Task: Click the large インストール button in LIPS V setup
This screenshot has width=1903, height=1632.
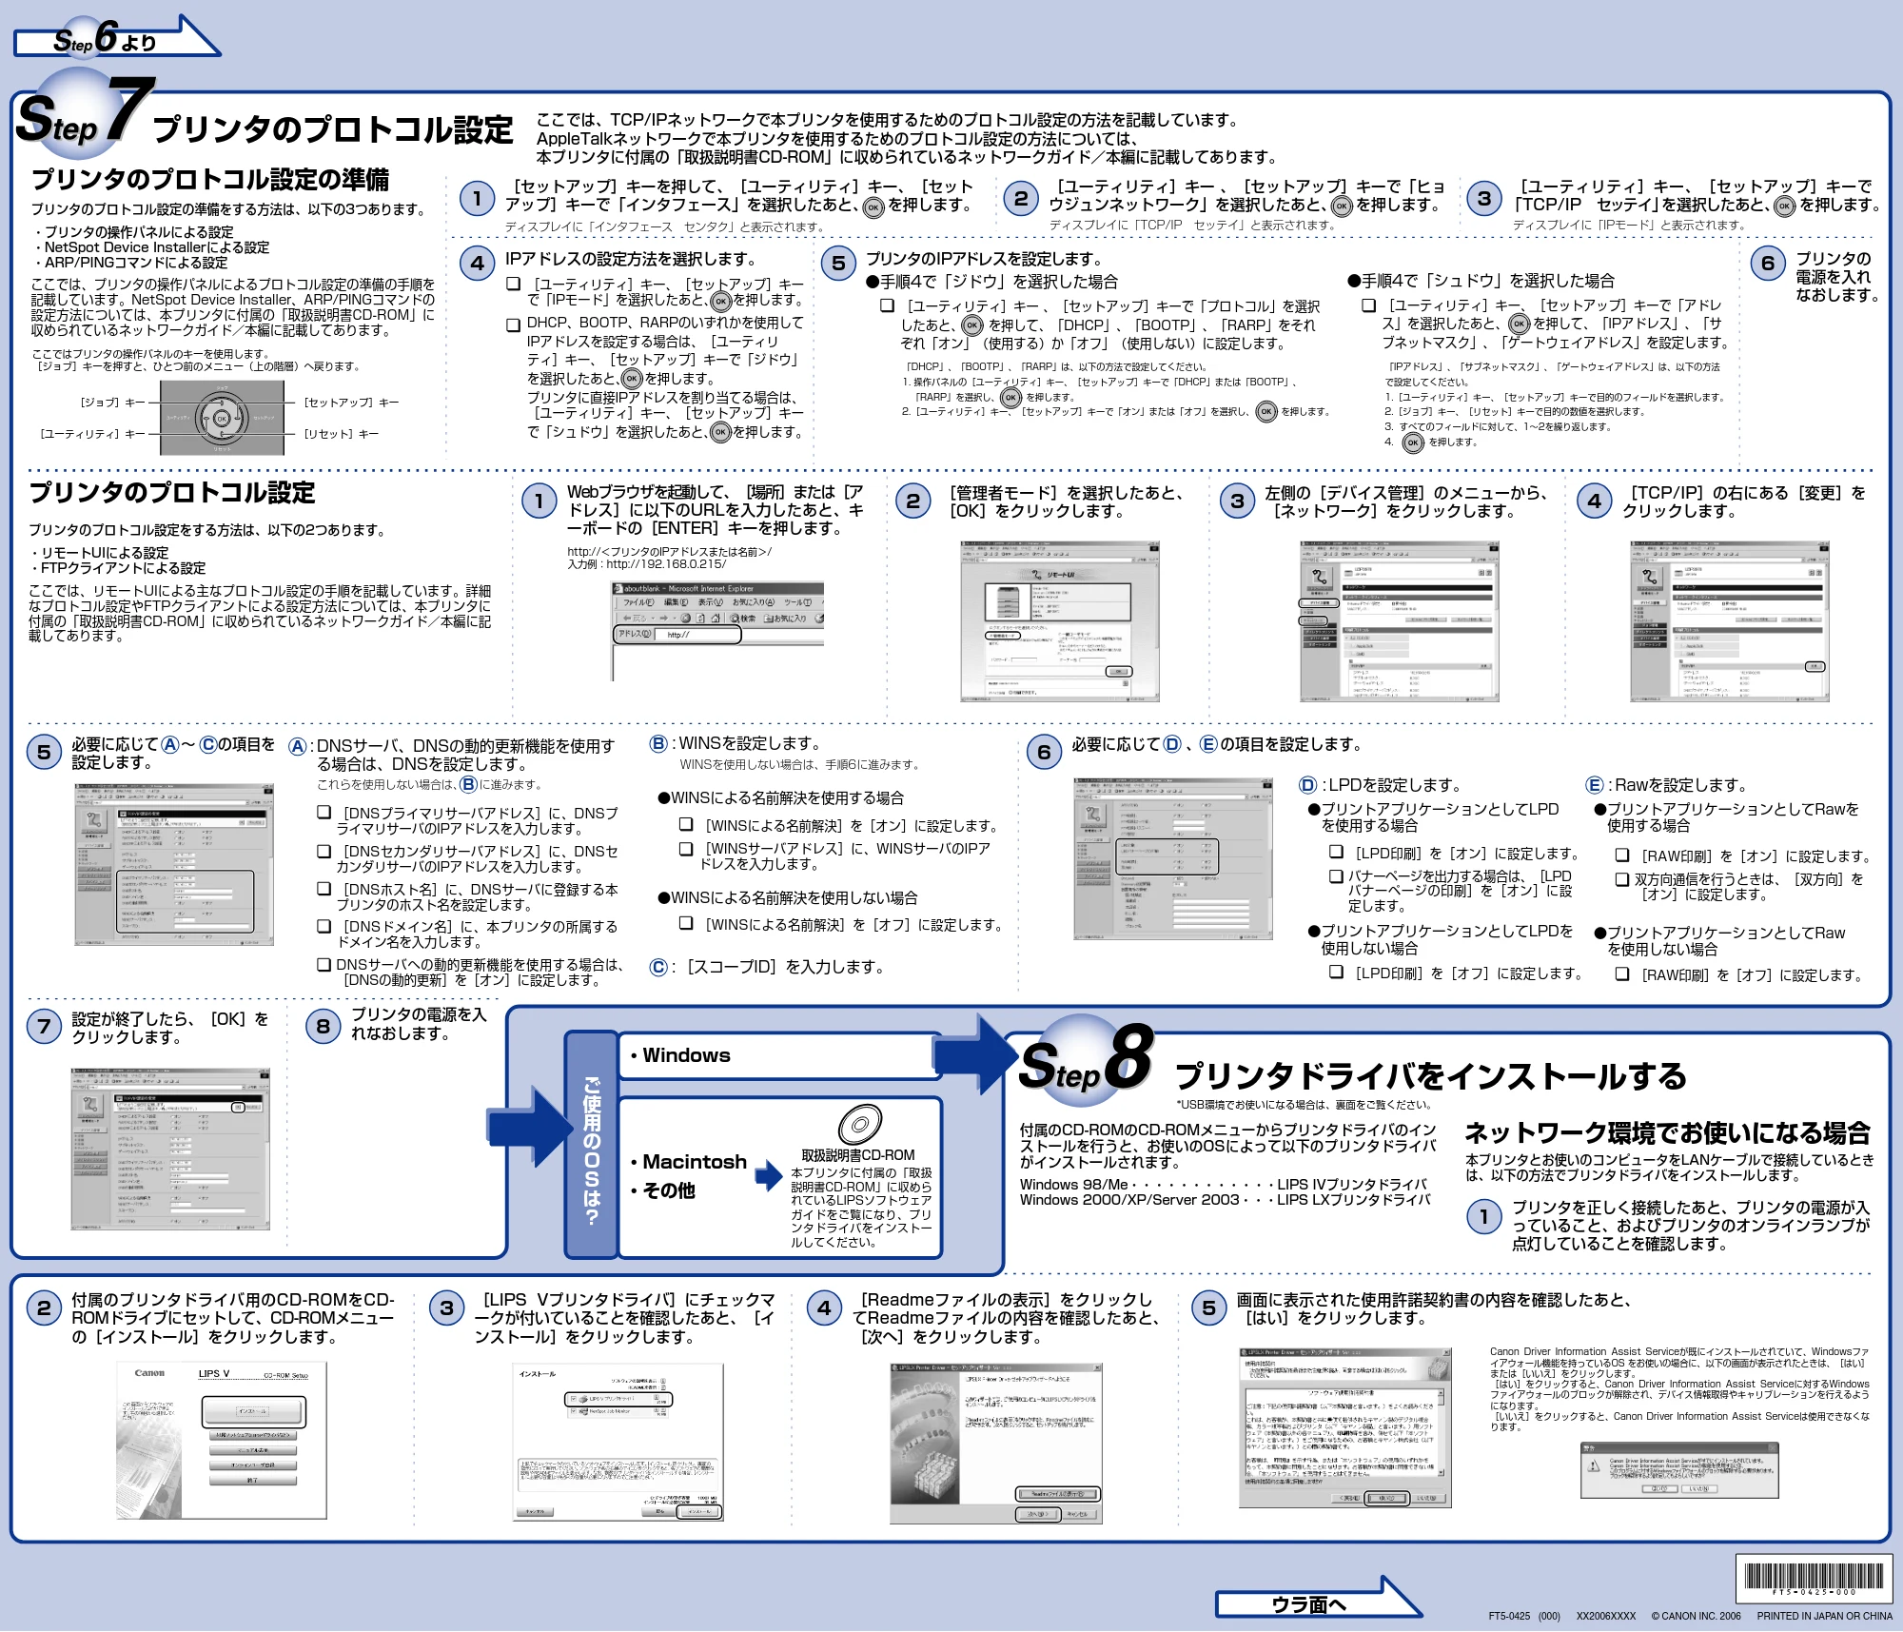Action: click(253, 1412)
